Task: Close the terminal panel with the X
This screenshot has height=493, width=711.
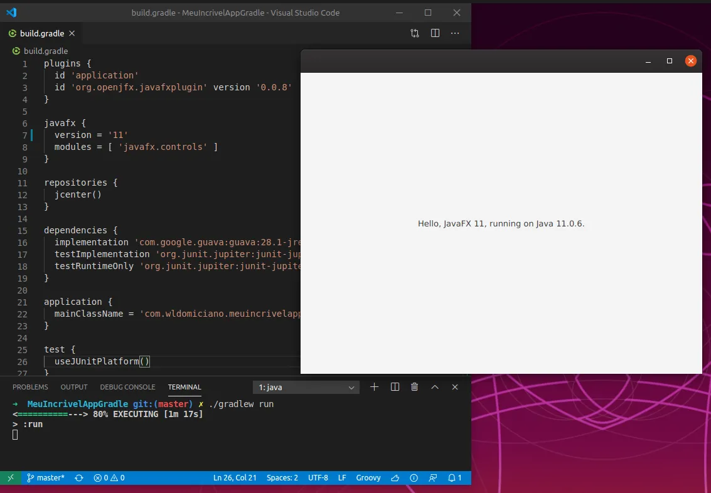Action: 455,387
